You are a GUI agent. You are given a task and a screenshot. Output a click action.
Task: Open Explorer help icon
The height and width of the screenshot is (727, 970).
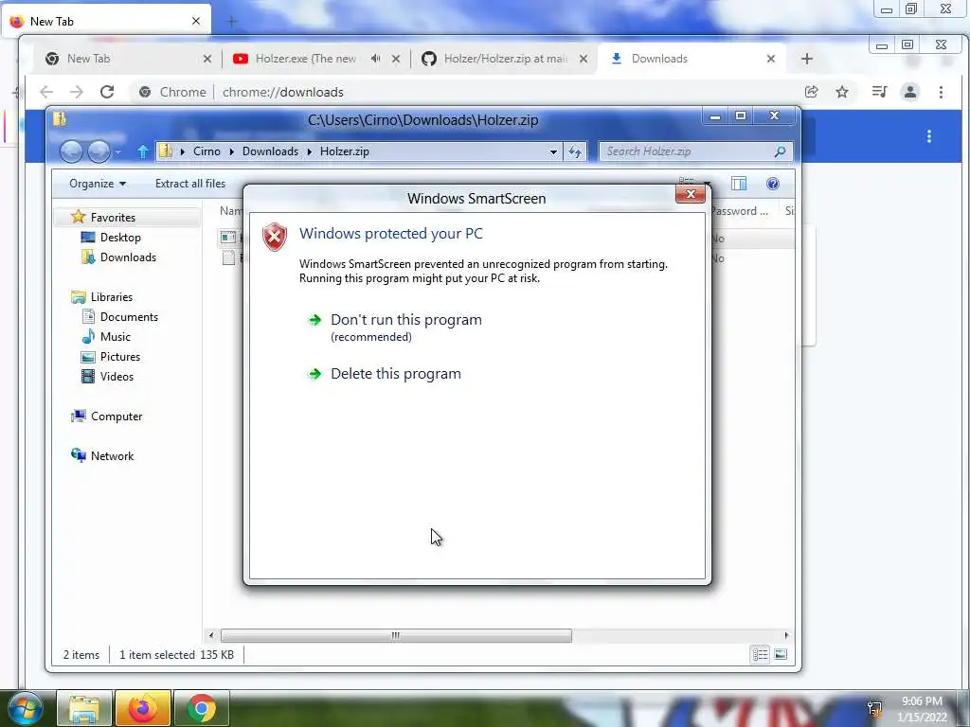point(773,184)
